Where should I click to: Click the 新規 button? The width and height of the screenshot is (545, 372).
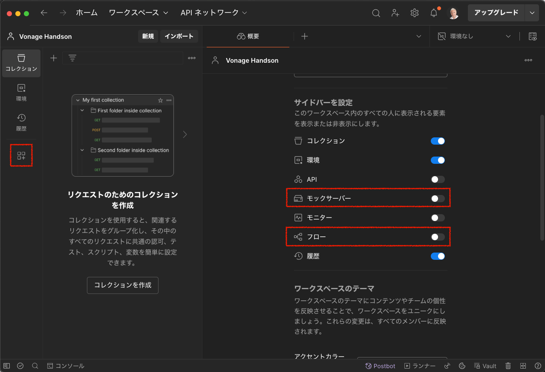148,36
